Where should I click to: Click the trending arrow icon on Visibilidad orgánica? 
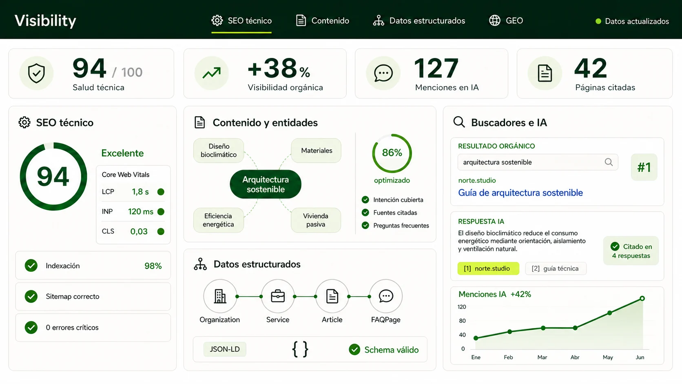click(x=212, y=73)
